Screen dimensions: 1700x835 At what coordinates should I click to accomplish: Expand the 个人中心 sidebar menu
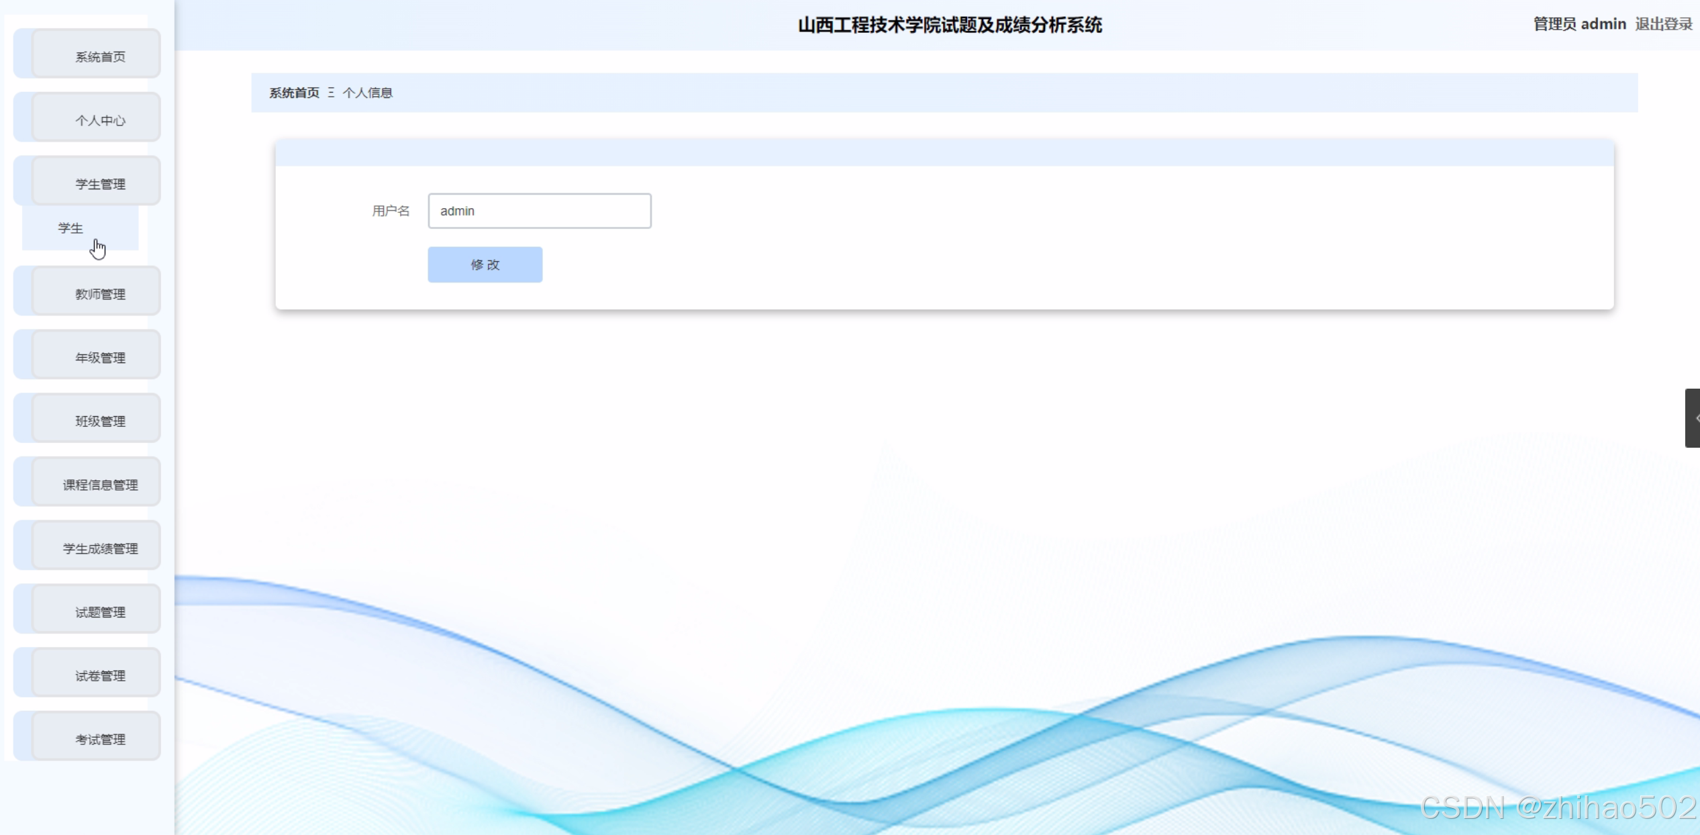(99, 120)
